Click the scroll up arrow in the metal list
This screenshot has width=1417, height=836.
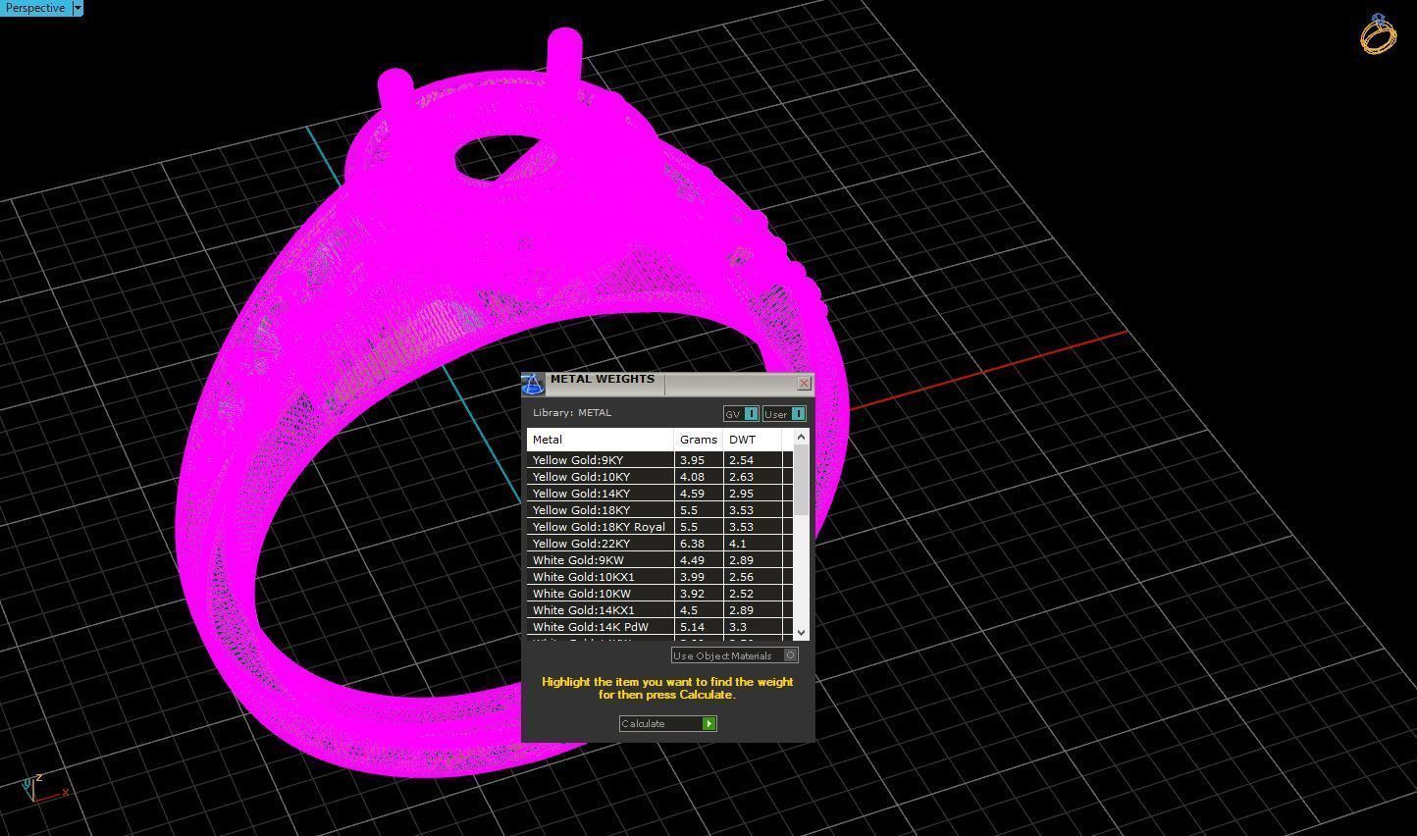[x=801, y=437]
